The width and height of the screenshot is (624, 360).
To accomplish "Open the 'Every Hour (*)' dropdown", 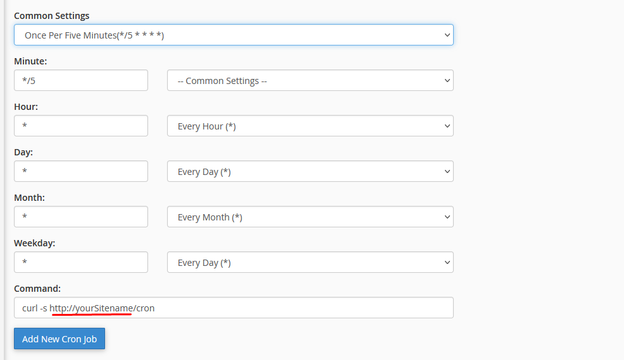I will click(309, 126).
